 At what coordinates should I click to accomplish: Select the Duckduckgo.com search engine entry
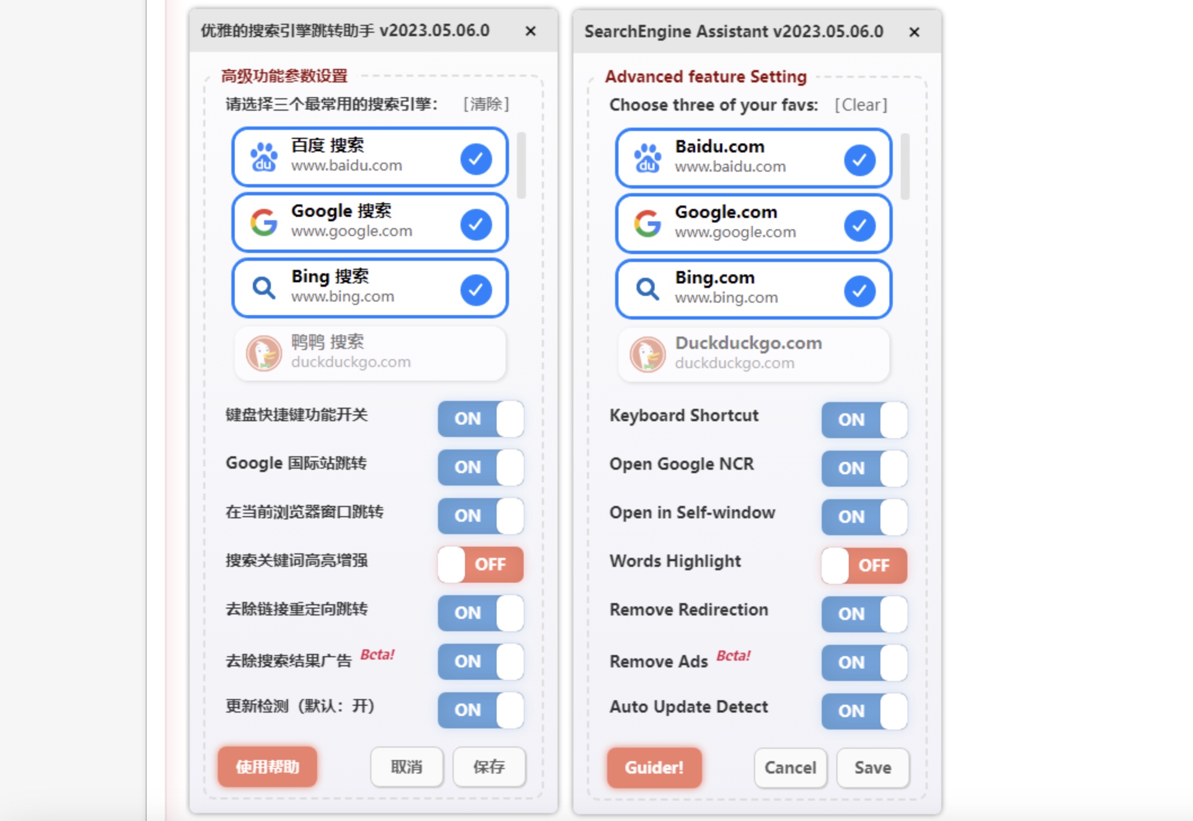[753, 354]
